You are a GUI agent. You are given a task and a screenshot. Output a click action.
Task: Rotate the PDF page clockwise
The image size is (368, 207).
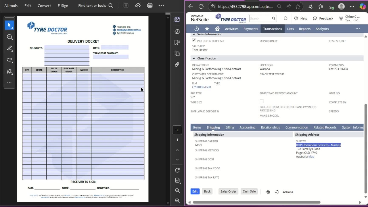coord(177,170)
